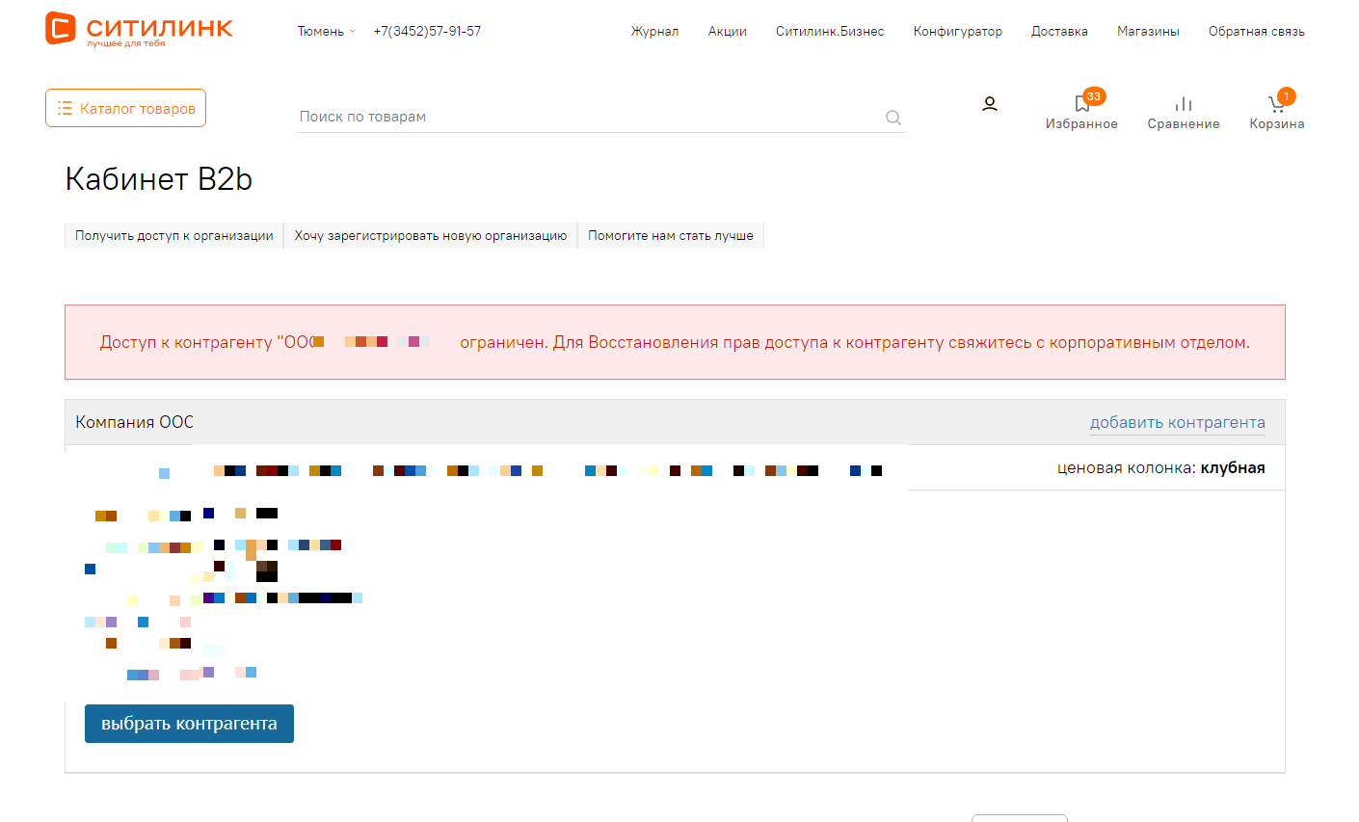
Task: Select Хочу зарегистрировать новую организацию tab
Action: click(x=431, y=235)
